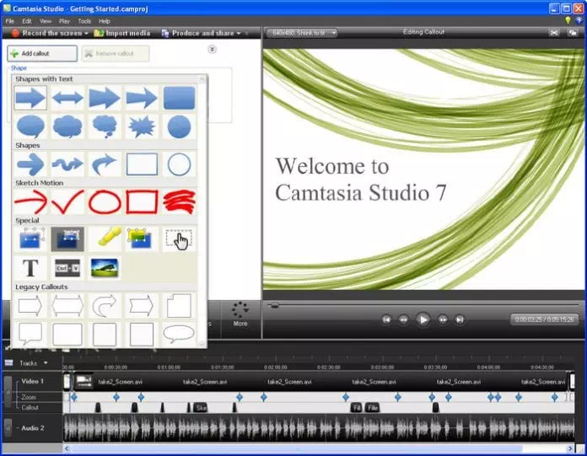This screenshot has width=587, height=456.
Task: Choose the solid blue rectangle callout
Action: click(x=179, y=98)
